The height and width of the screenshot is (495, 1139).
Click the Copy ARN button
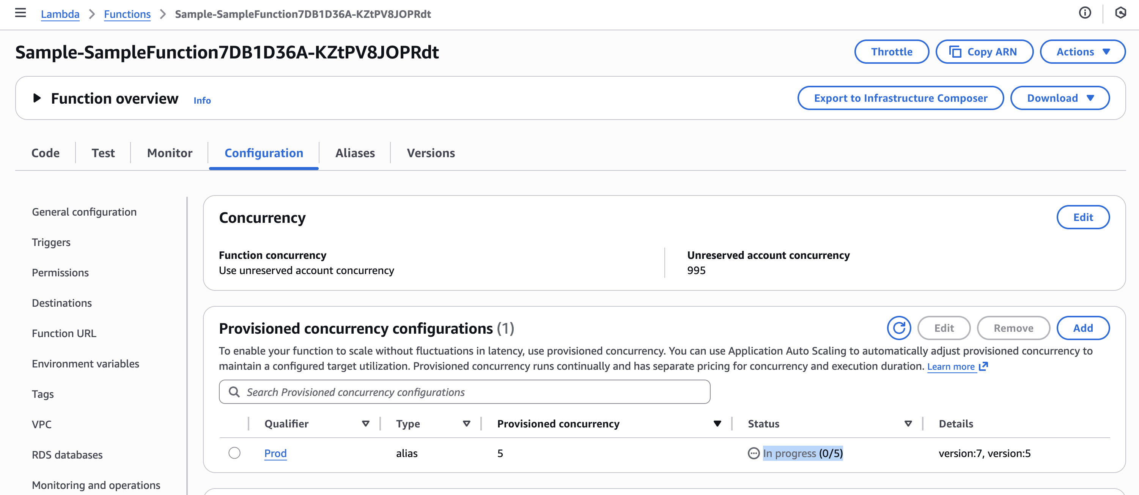click(984, 52)
